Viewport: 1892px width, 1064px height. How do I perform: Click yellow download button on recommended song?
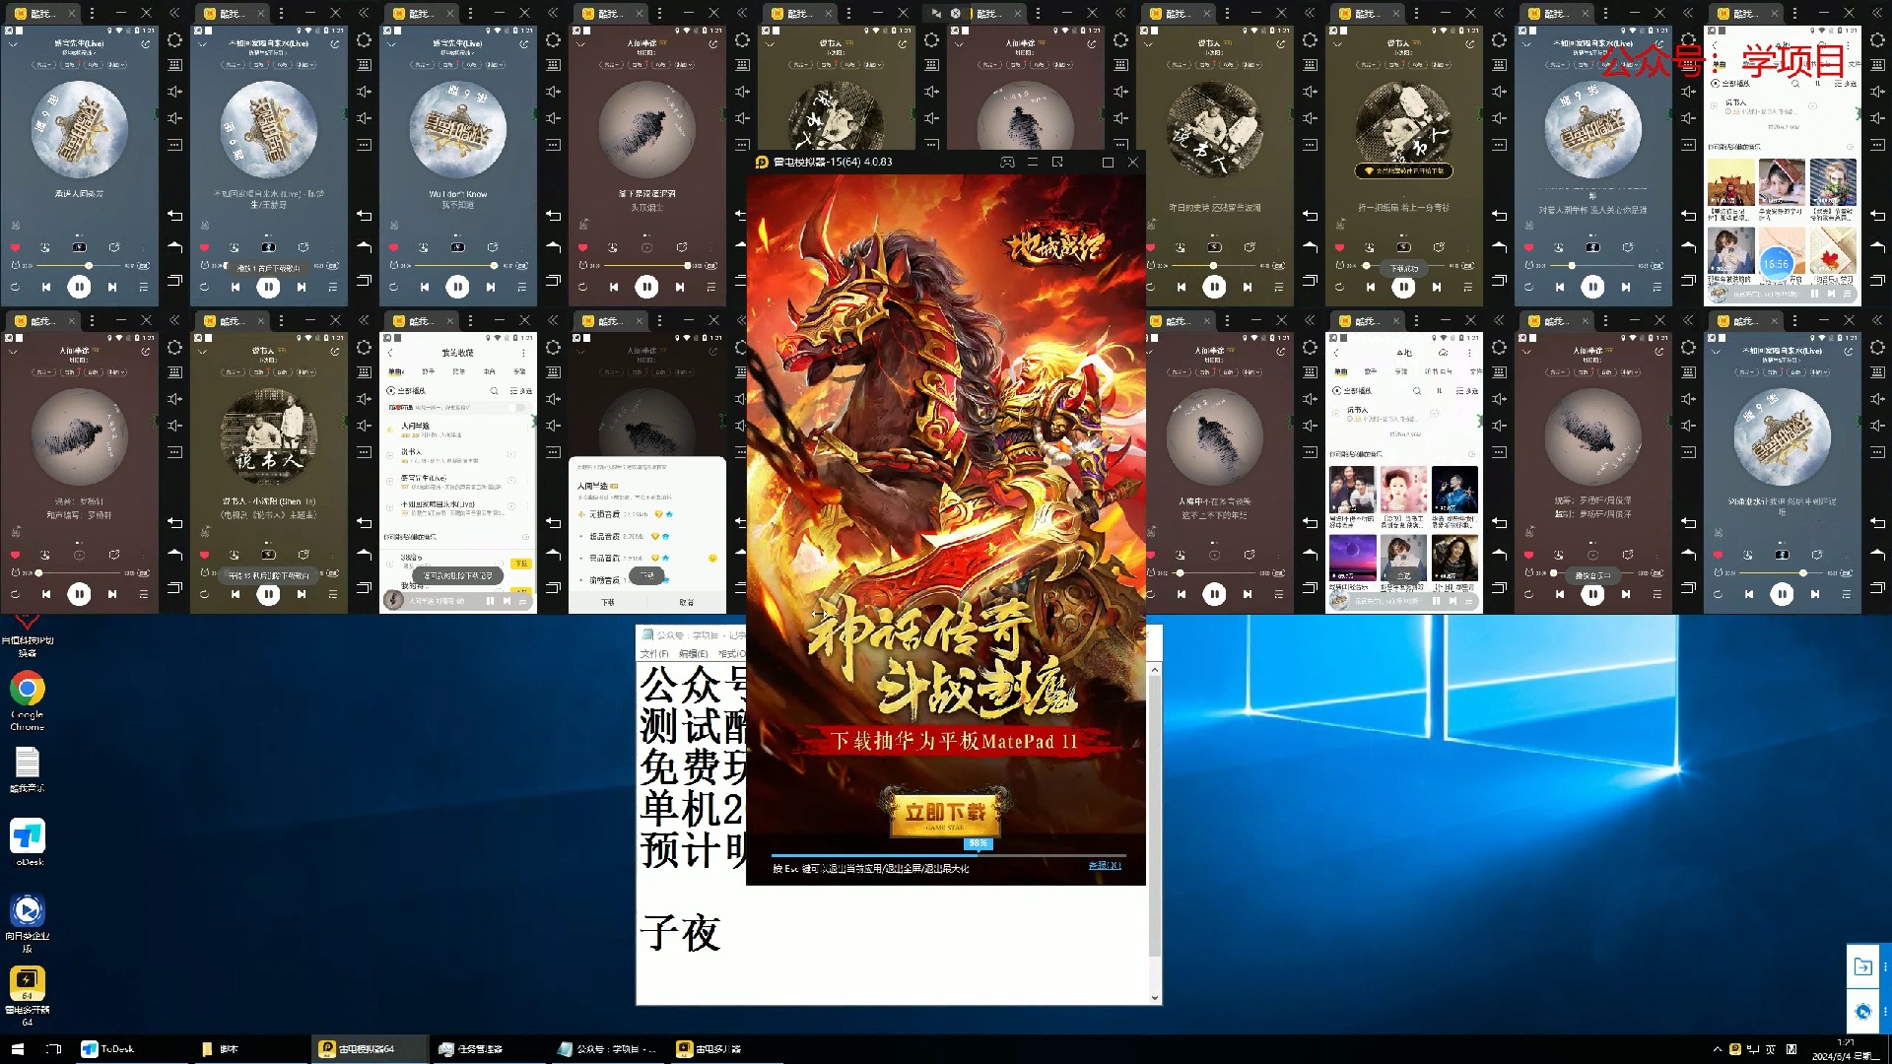pyautogui.click(x=520, y=564)
